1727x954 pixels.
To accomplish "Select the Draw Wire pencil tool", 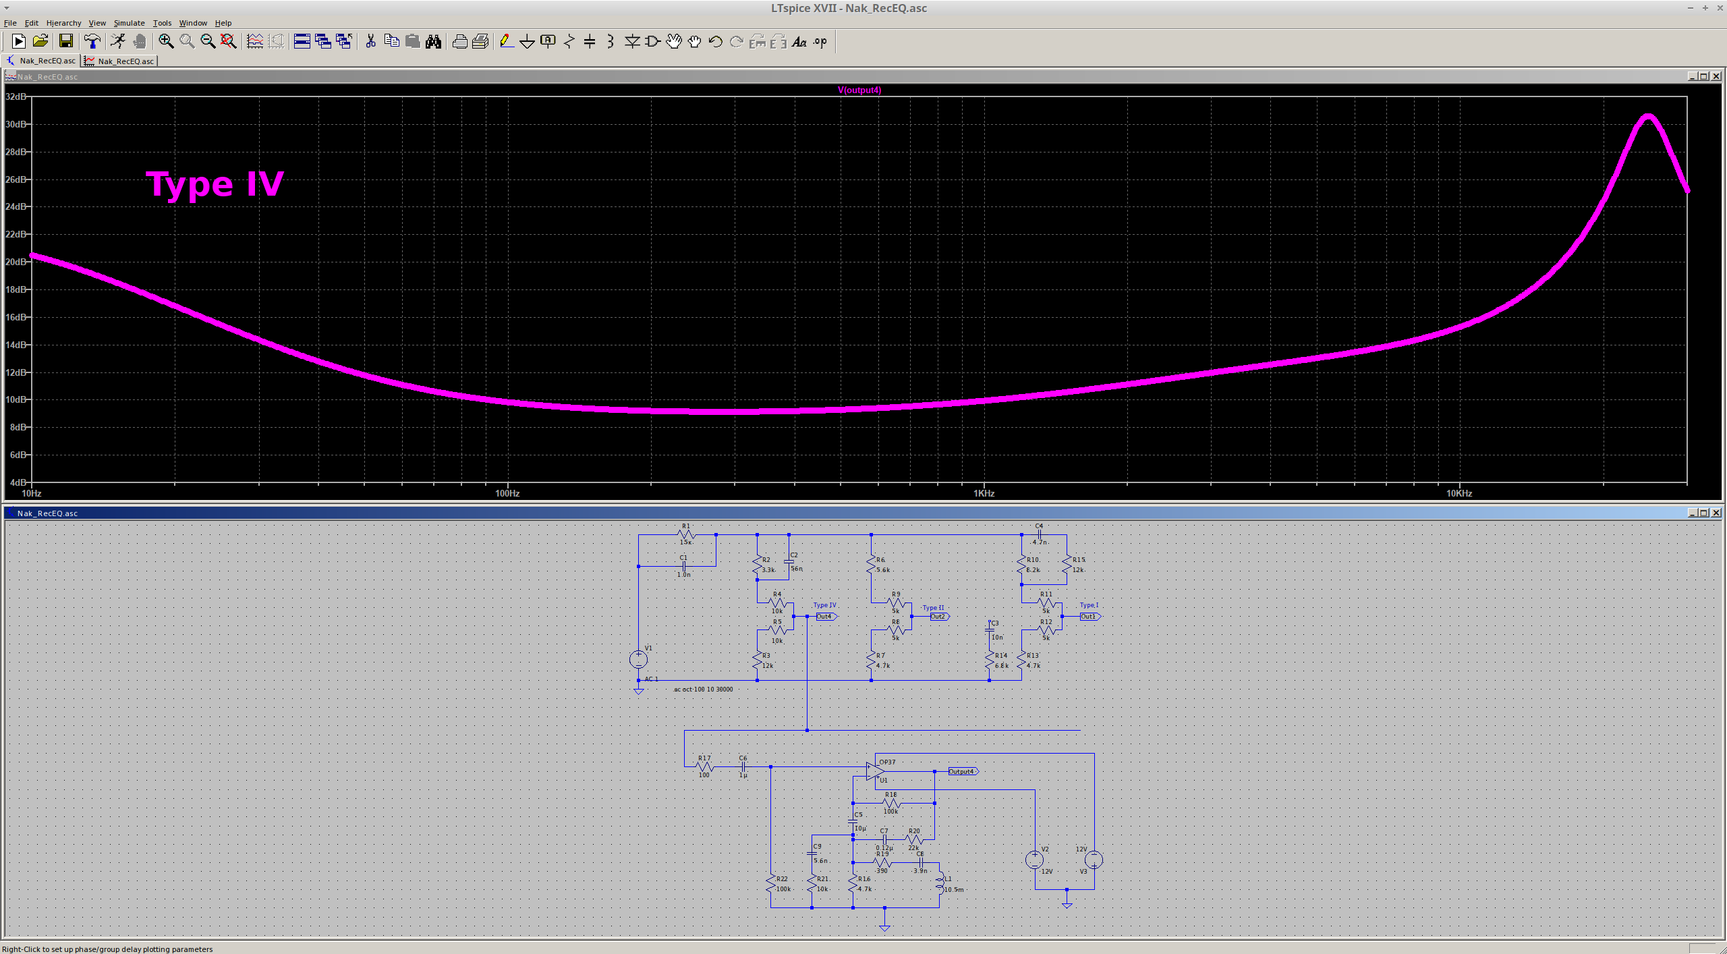I will pyautogui.click(x=506, y=42).
